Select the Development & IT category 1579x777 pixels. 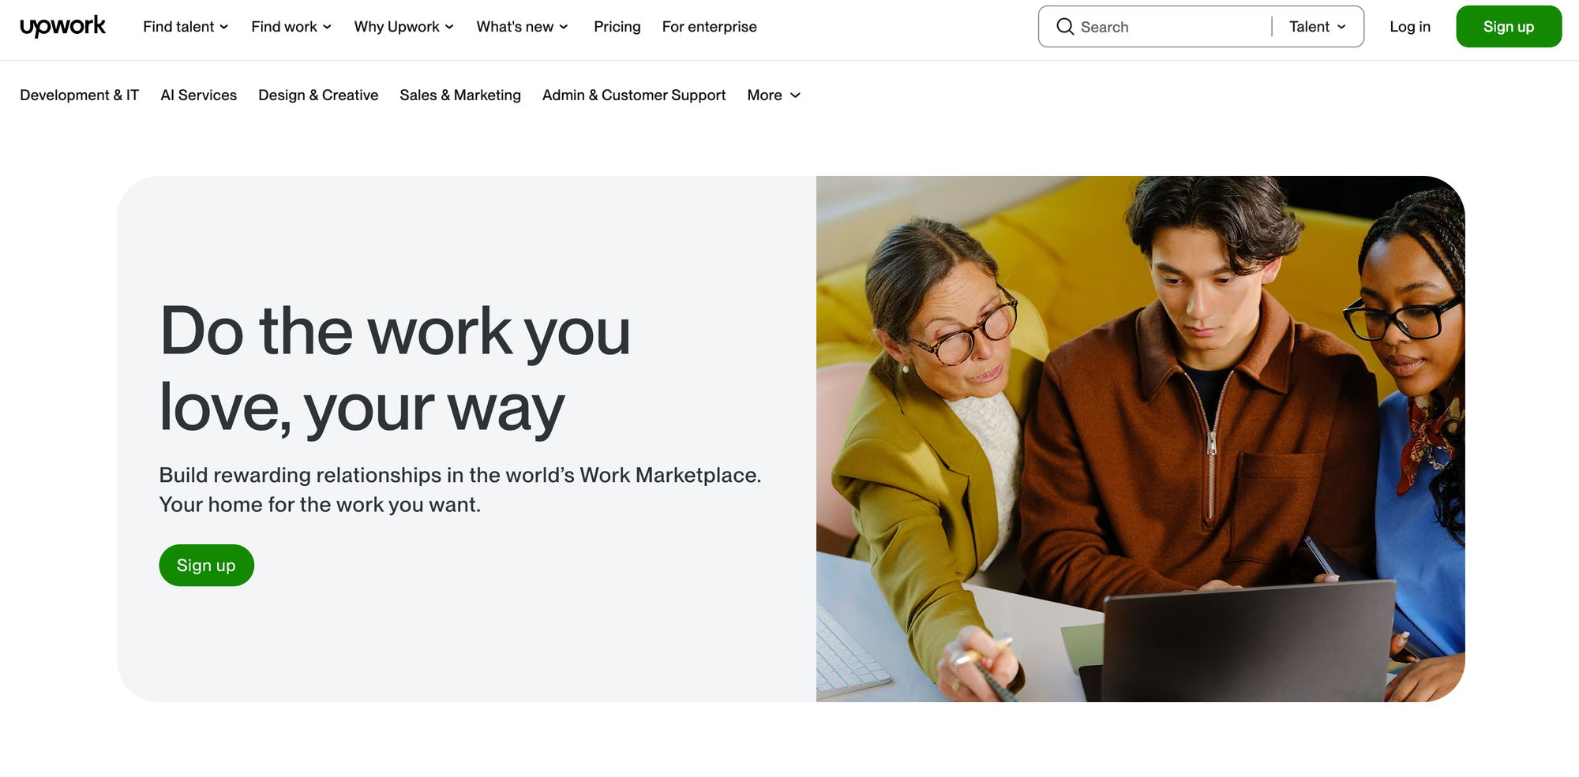pos(79,95)
